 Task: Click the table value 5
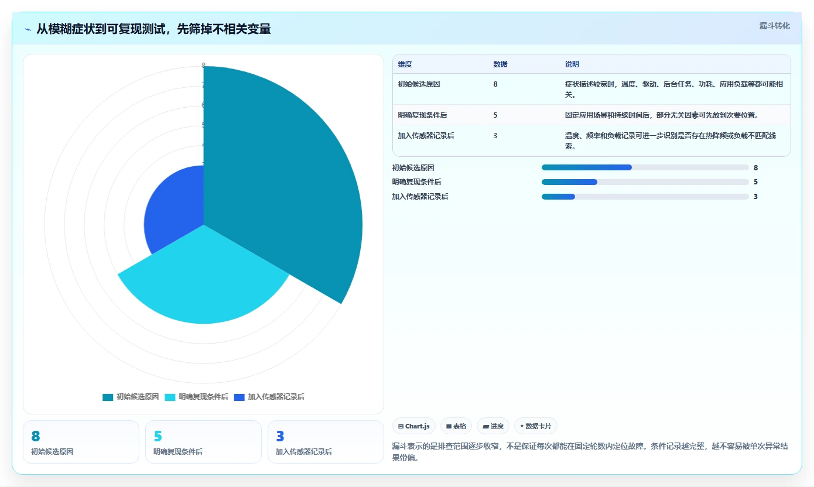495,115
